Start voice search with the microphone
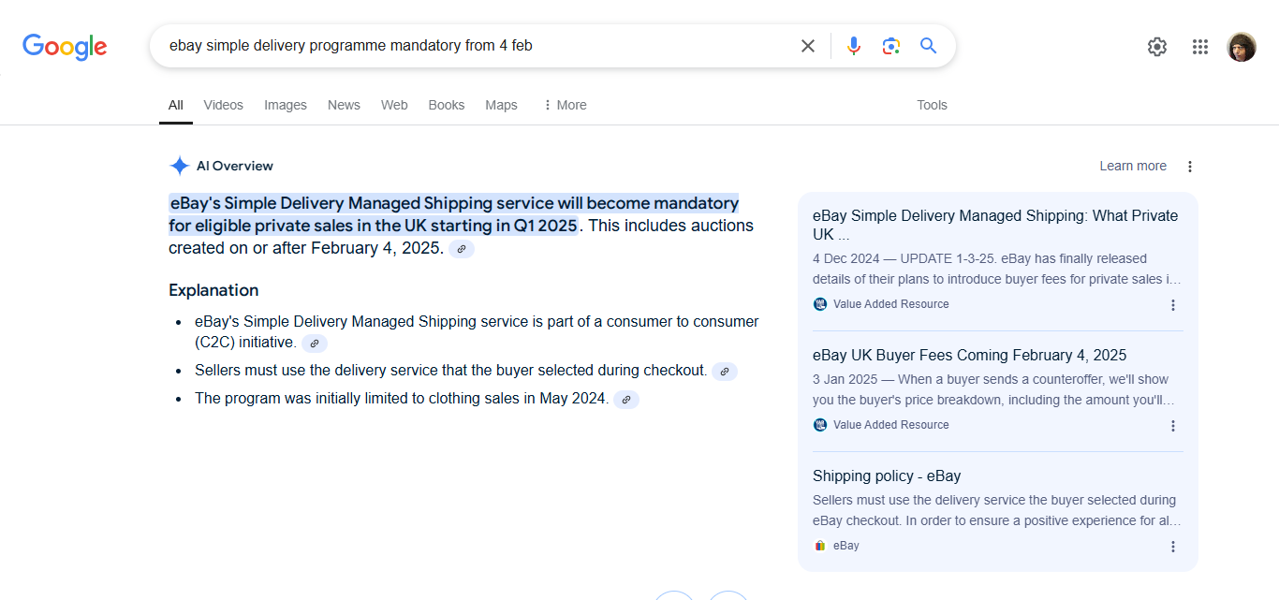 [854, 46]
